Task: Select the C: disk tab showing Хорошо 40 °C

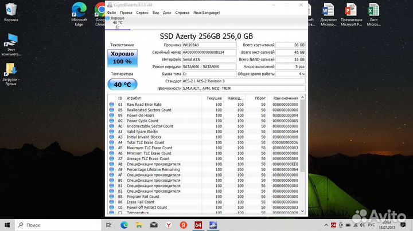Action: pyautogui.click(x=118, y=22)
